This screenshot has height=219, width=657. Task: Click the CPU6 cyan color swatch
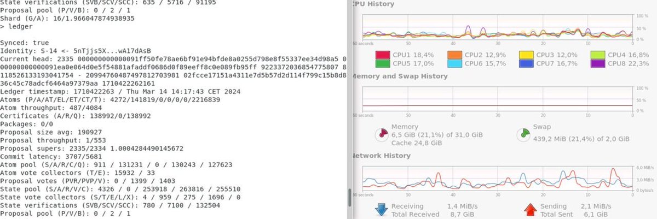point(455,64)
